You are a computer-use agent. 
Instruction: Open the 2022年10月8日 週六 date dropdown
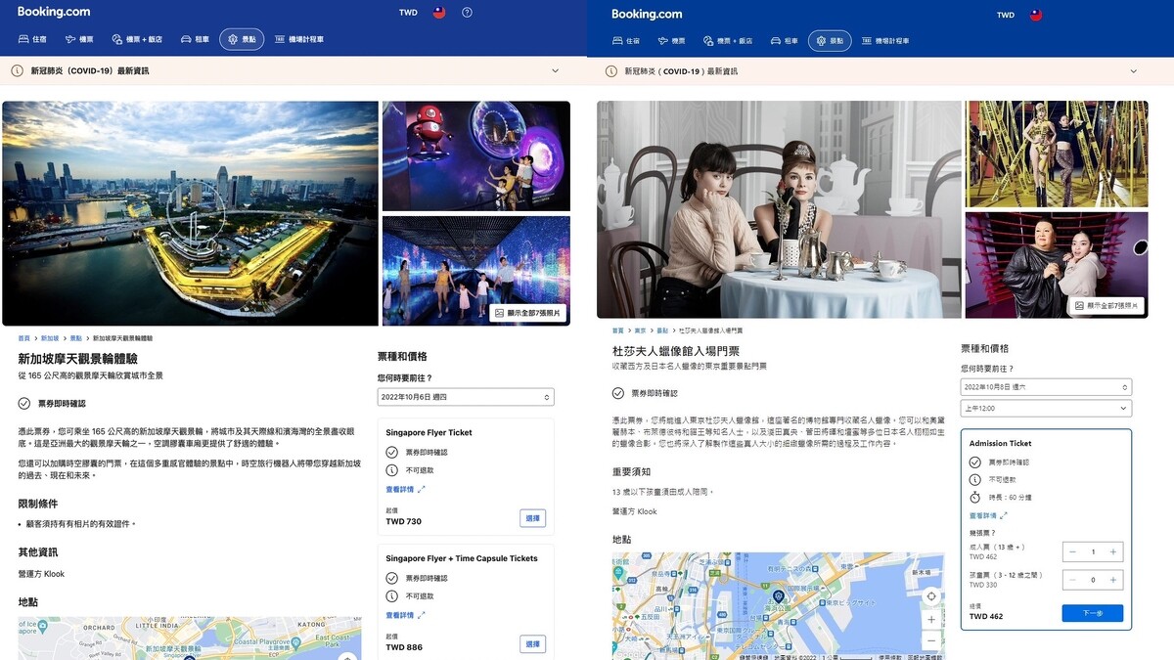pos(1045,387)
